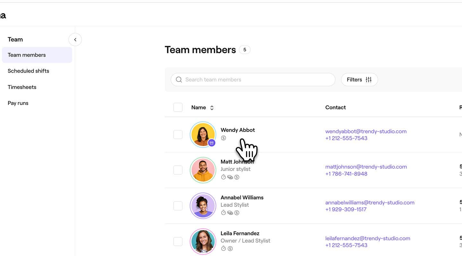Click the timer icon under Annabel Williams
This screenshot has width=462, height=256.
(223, 213)
